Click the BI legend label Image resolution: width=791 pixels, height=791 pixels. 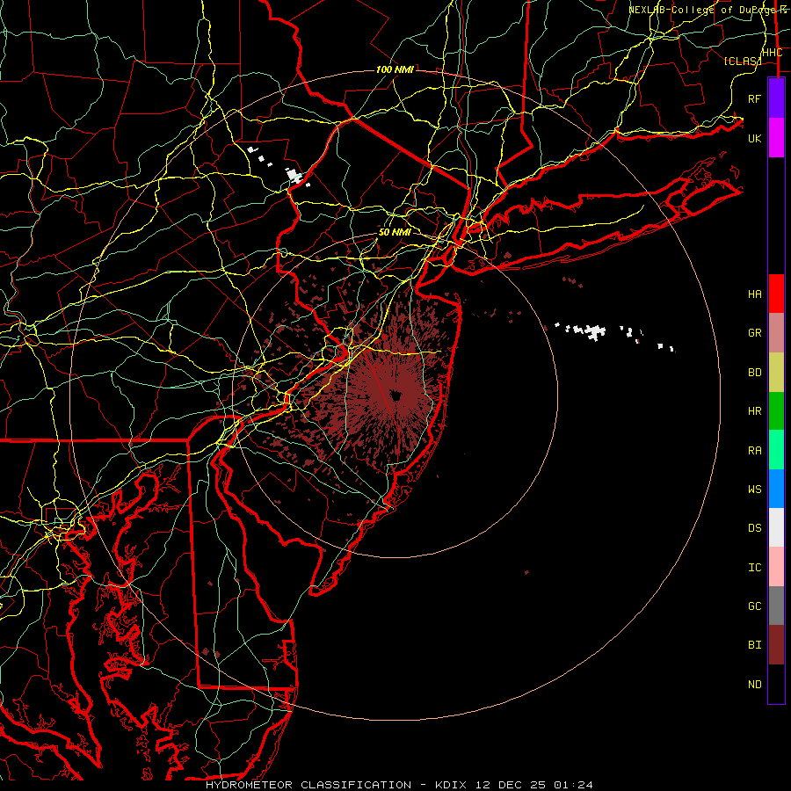pyautogui.click(x=754, y=645)
